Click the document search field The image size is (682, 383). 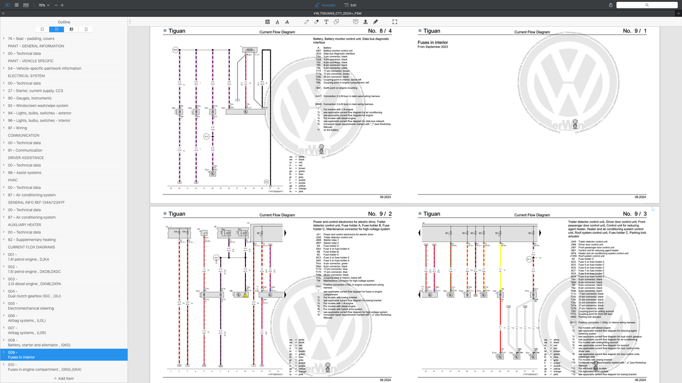click(x=647, y=5)
